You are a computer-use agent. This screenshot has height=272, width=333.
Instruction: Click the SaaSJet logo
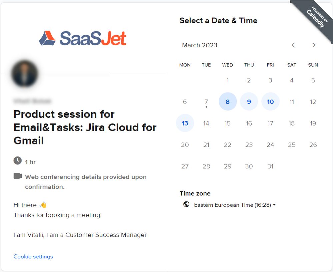[x=82, y=38]
